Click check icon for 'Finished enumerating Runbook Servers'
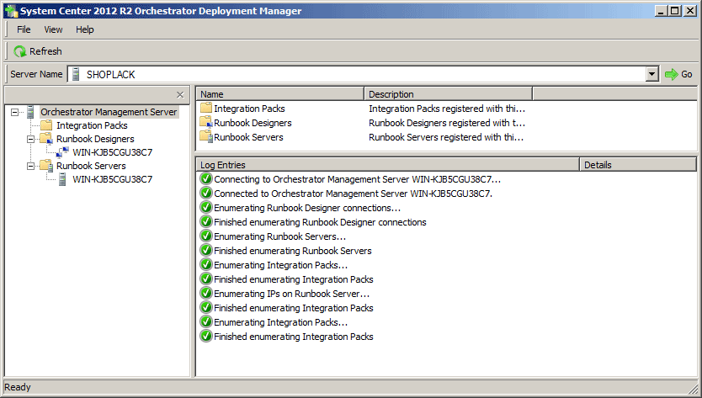This screenshot has height=398, width=702. coord(206,251)
